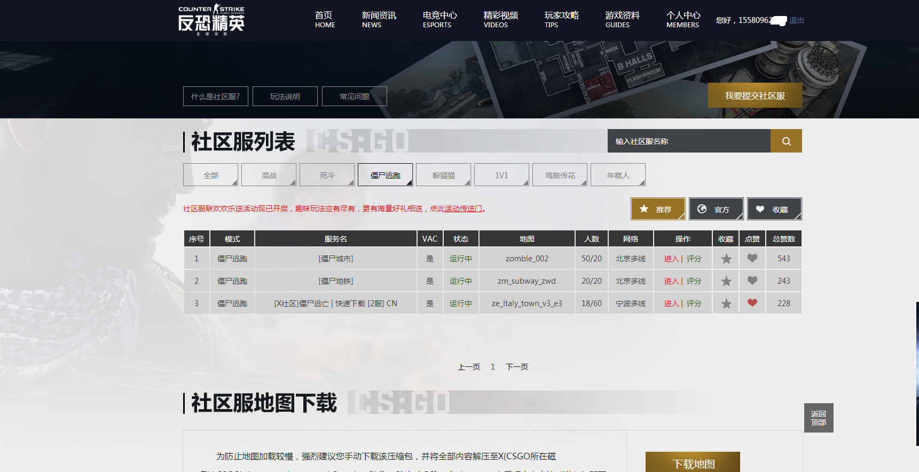Click the 我要提交社区服 button
The width and height of the screenshot is (919, 472).
[755, 95]
